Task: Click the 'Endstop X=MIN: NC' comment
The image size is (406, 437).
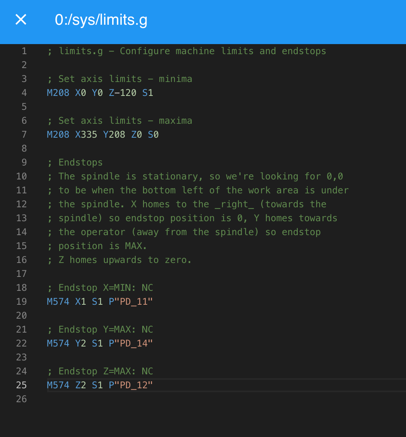Action: (100, 288)
